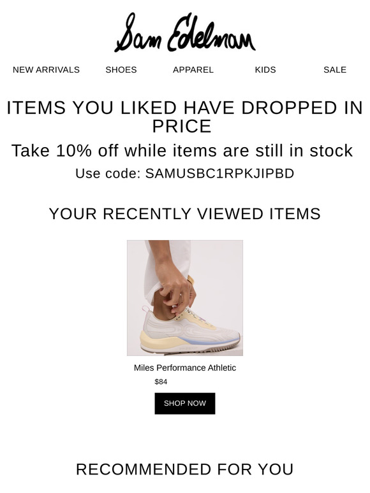Click the $84 price label

(161, 382)
